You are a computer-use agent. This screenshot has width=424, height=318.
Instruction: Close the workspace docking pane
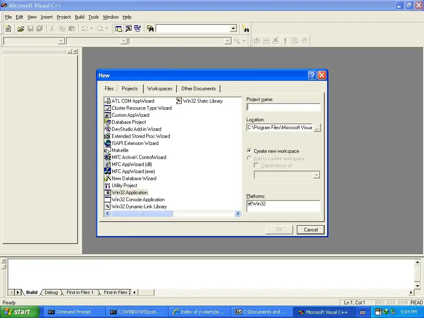pyautogui.click(x=75, y=51)
